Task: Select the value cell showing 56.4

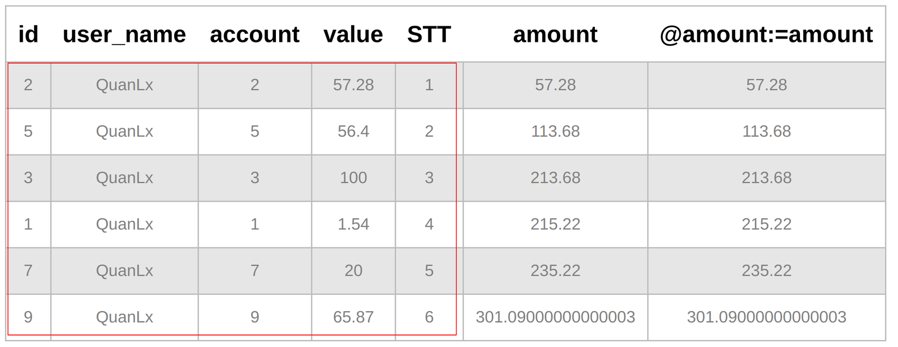Action: coord(353,132)
